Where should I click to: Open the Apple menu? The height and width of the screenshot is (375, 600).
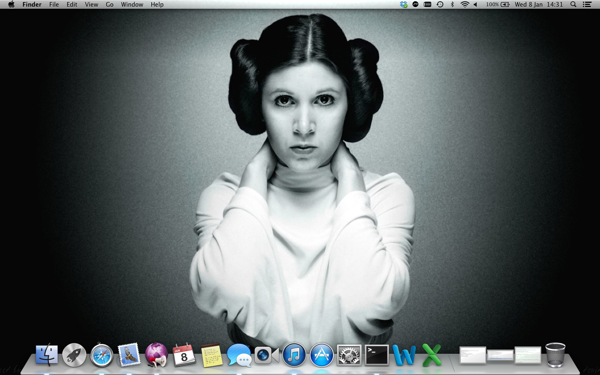(11, 5)
